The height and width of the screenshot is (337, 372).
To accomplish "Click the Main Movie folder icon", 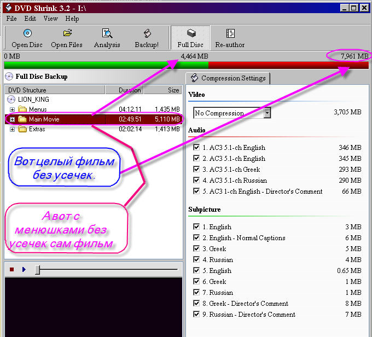I will pos(22,119).
